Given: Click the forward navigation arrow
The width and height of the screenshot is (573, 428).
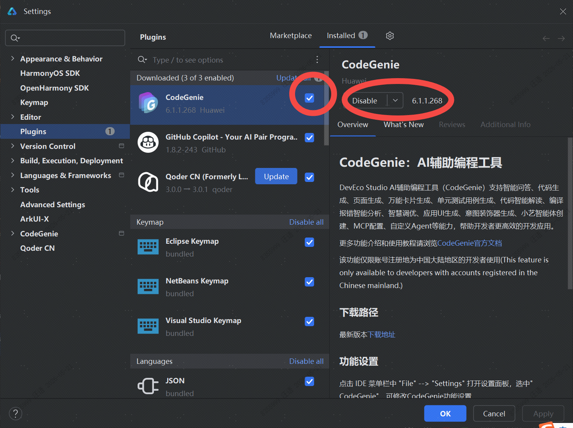Looking at the screenshot, I should [561, 38].
